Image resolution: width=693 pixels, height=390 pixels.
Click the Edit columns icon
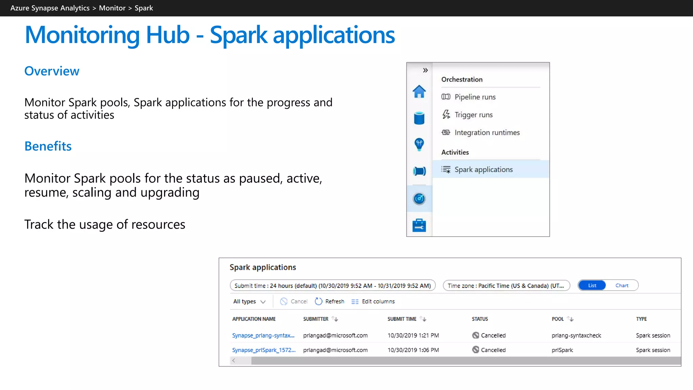(x=355, y=302)
